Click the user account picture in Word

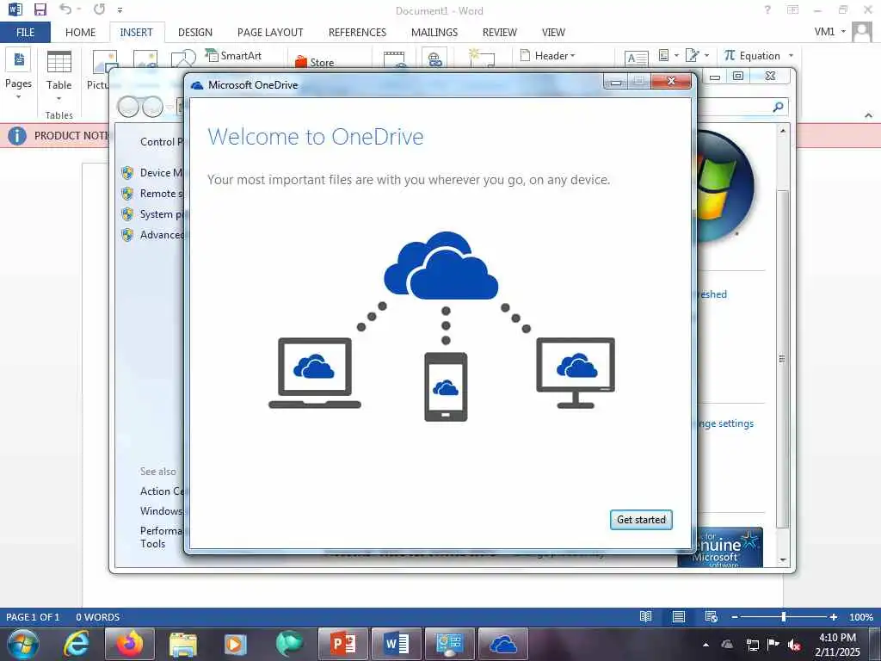tap(862, 32)
